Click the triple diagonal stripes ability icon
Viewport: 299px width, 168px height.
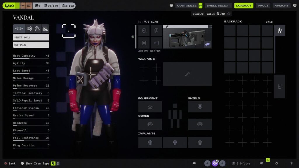pyautogui.click(x=45, y=29)
